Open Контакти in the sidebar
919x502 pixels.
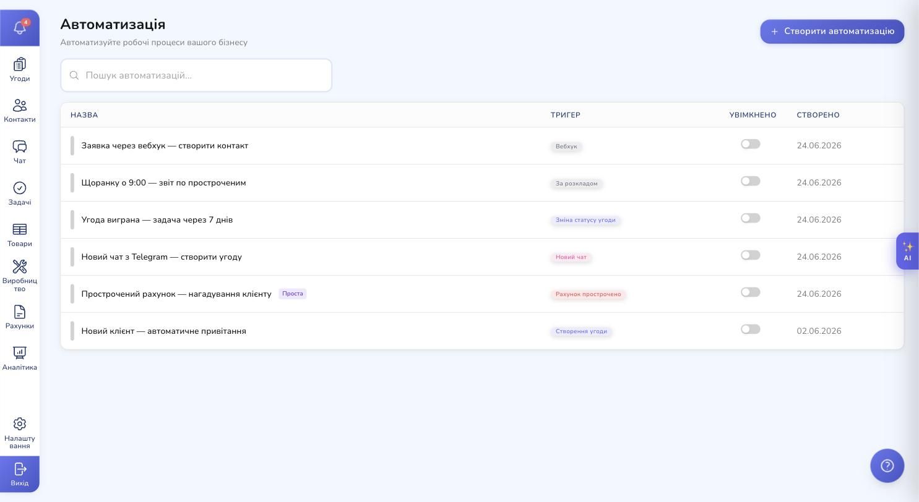point(20,111)
